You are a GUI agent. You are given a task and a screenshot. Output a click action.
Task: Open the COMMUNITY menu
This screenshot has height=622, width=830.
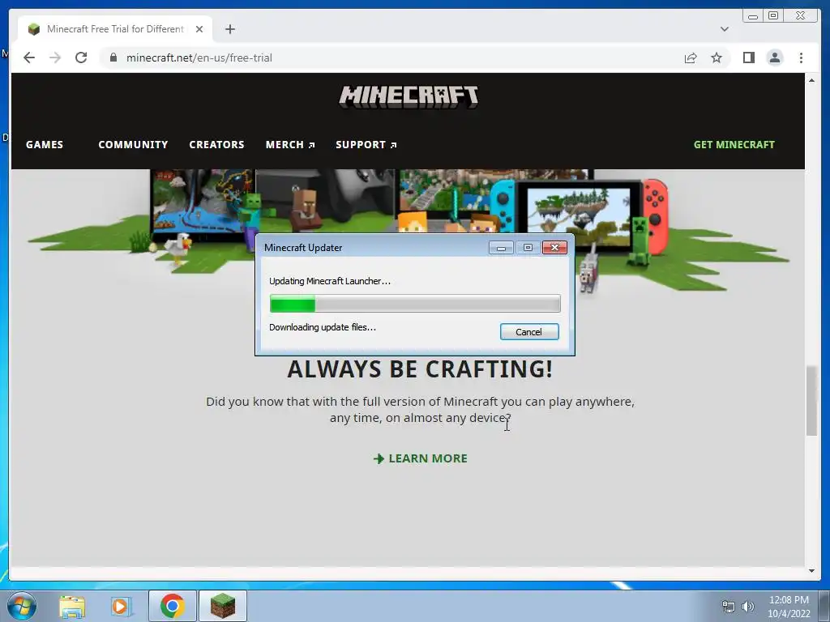(133, 144)
